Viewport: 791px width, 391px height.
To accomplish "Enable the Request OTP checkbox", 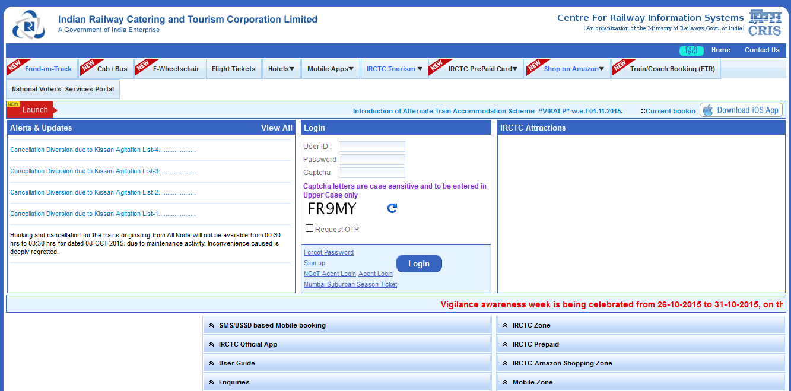I will pyautogui.click(x=309, y=228).
